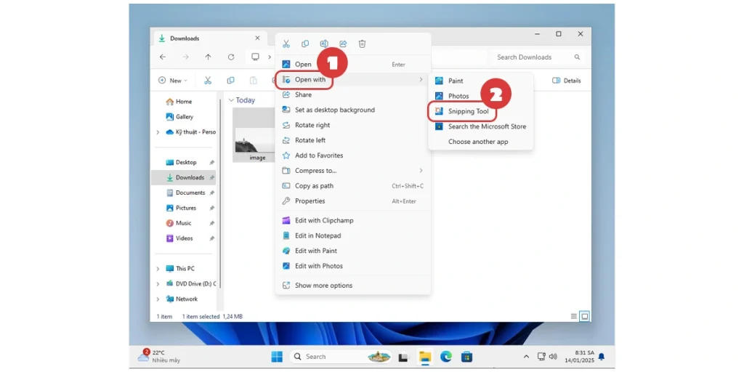Select the image file thumbnail
Image resolution: width=744 pixels, height=372 pixels.
click(x=256, y=133)
